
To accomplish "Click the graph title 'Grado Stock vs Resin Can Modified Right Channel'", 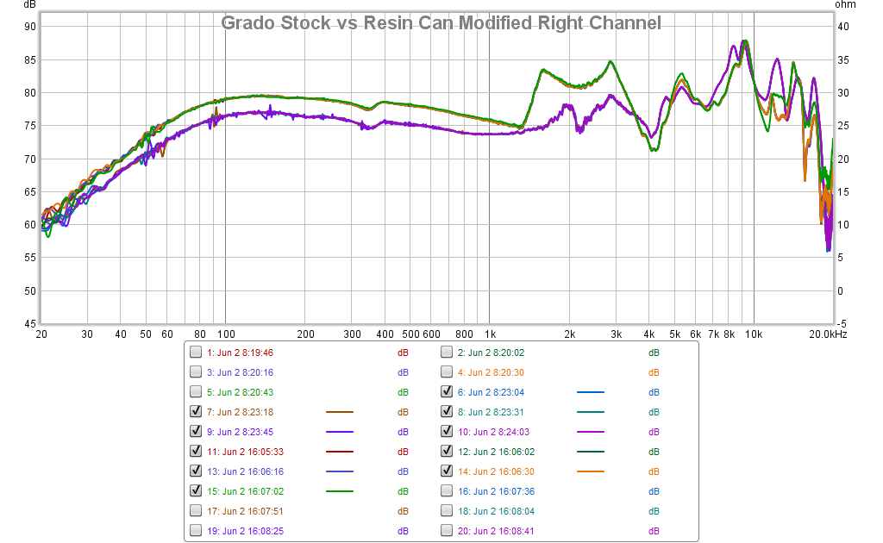I will pos(441,22).
